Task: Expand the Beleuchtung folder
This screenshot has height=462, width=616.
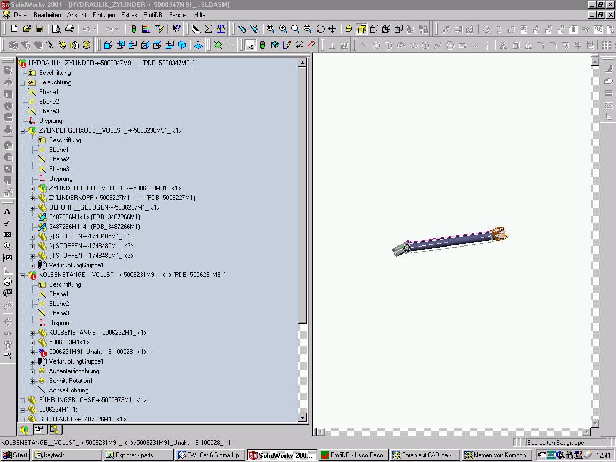Action: (22, 82)
